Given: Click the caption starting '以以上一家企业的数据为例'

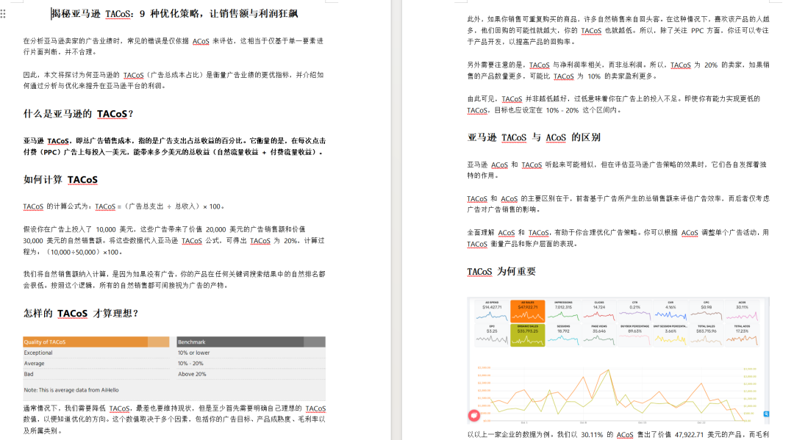Looking at the screenshot, I should tap(618, 434).
